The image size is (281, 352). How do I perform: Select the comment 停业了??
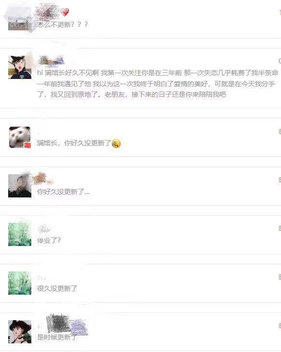pyautogui.click(x=49, y=240)
